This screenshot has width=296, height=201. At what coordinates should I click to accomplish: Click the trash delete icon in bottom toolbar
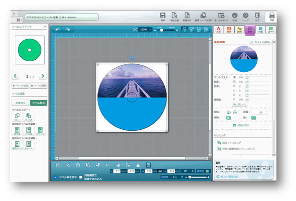pyautogui.click(x=58, y=165)
